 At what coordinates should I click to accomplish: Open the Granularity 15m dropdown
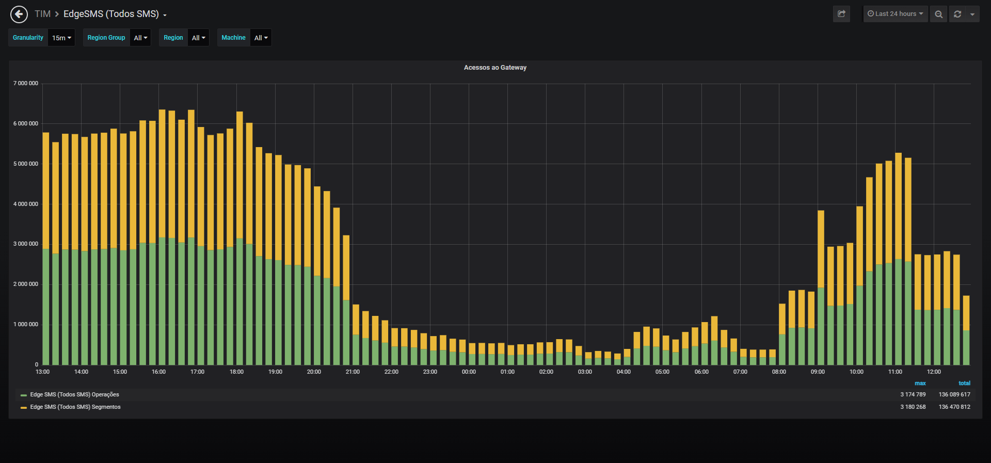click(x=61, y=38)
